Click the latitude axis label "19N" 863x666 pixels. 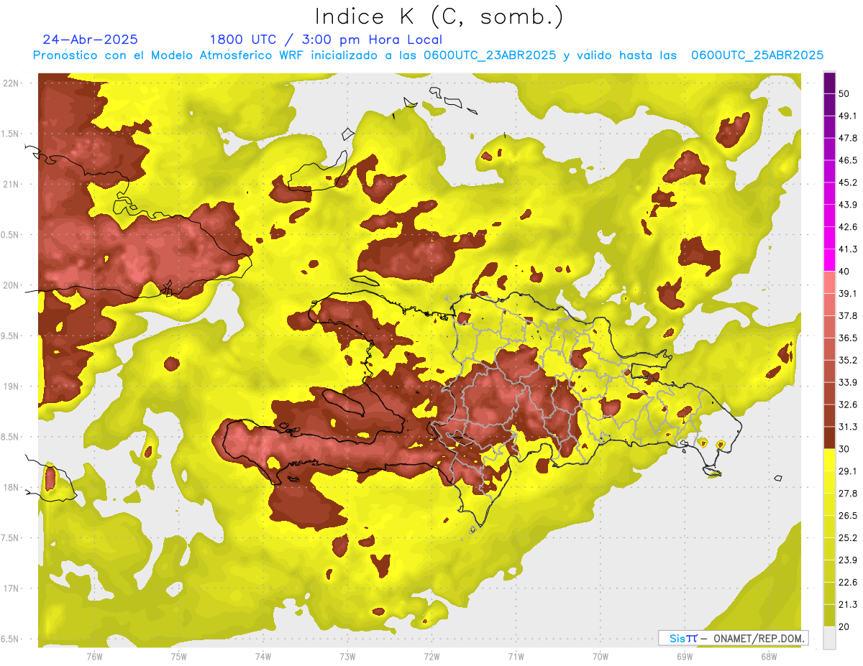[x=12, y=387]
